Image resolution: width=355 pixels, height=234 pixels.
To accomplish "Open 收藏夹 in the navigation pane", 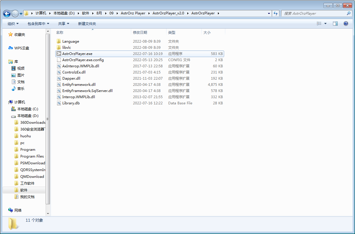I will point(20,35).
